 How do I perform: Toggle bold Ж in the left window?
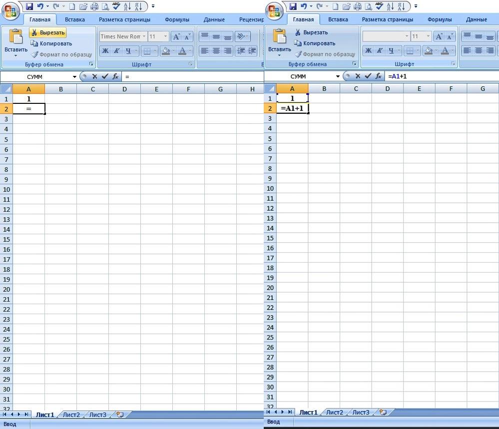[x=105, y=51]
